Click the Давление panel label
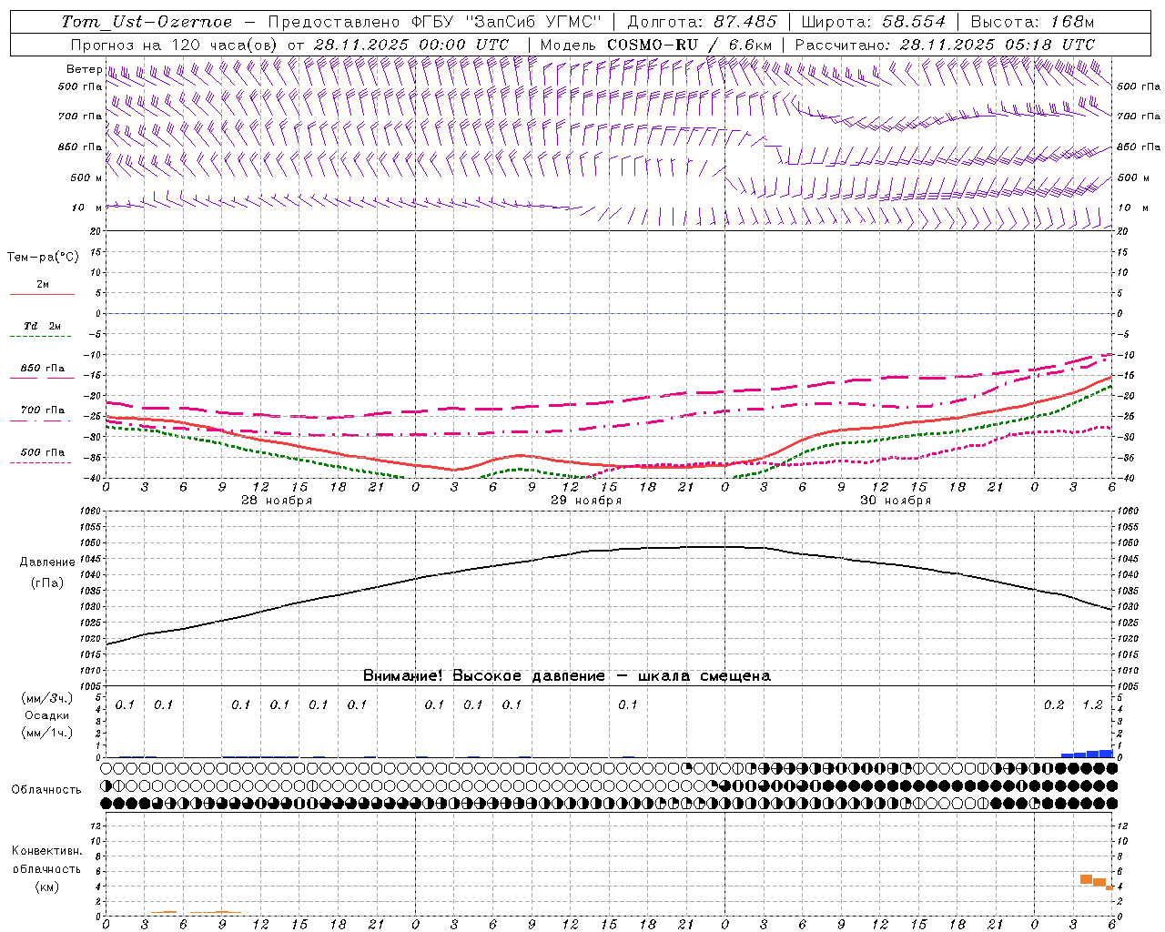The image size is (1165, 932). pyautogui.click(x=46, y=562)
